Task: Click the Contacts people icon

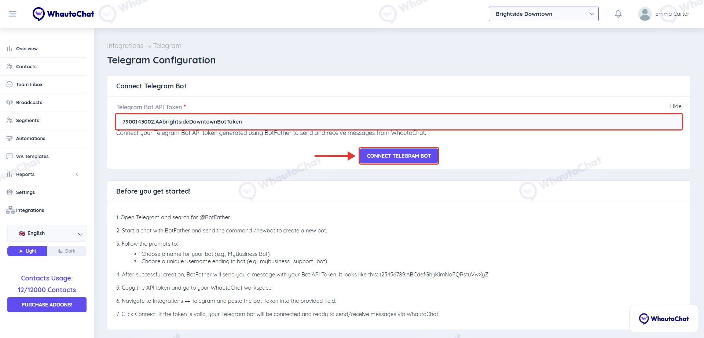Action: [x=10, y=66]
